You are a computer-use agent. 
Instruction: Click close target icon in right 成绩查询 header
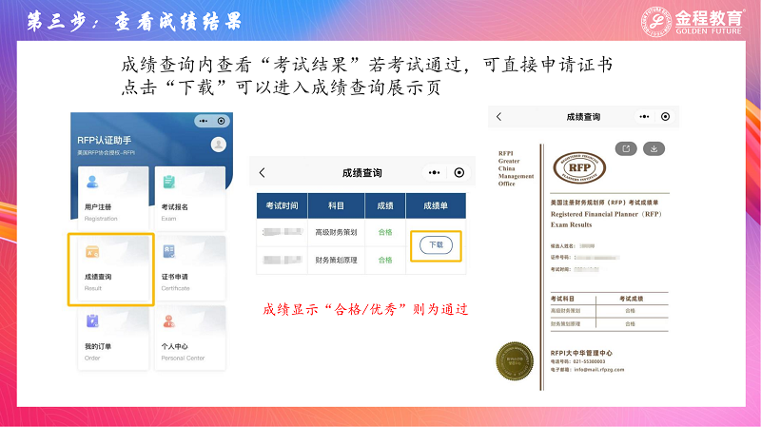(665, 116)
